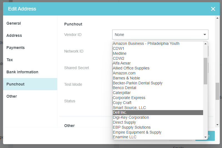Click the vendor list scrollbar thumb

pyautogui.click(x=205, y=71)
